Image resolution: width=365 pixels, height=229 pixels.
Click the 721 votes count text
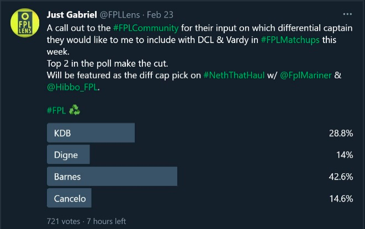point(64,221)
